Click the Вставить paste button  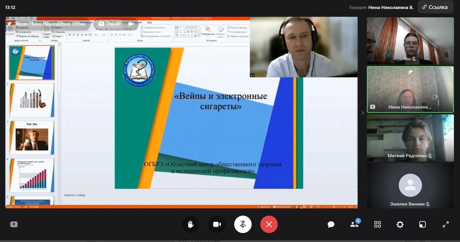click(x=10, y=32)
